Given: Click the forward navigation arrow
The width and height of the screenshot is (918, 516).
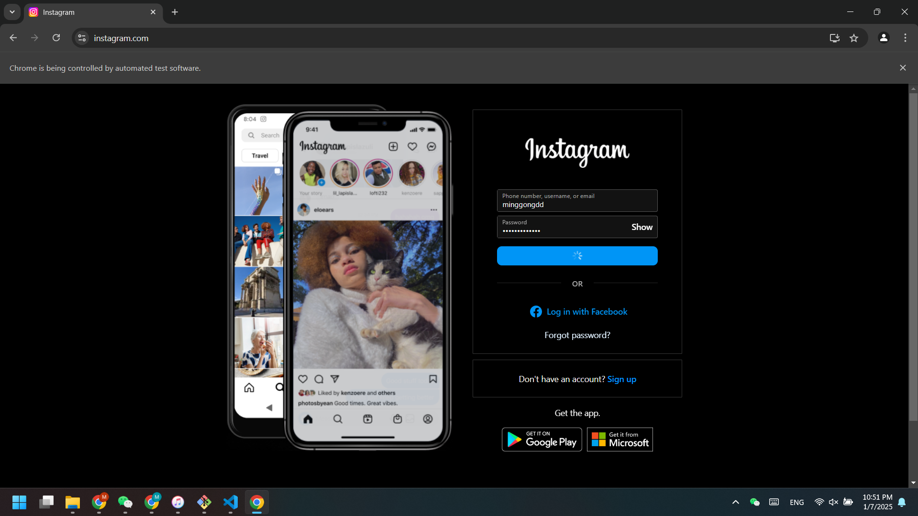Looking at the screenshot, I should coord(34,38).
